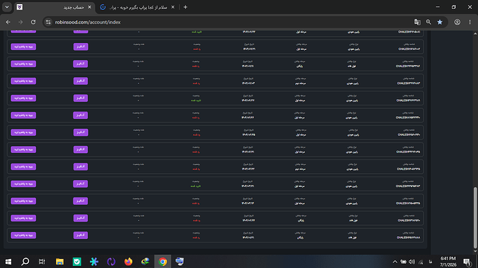Open File Explorer from the taskbar
478x268 pixels.
click(x=60, y=262)
